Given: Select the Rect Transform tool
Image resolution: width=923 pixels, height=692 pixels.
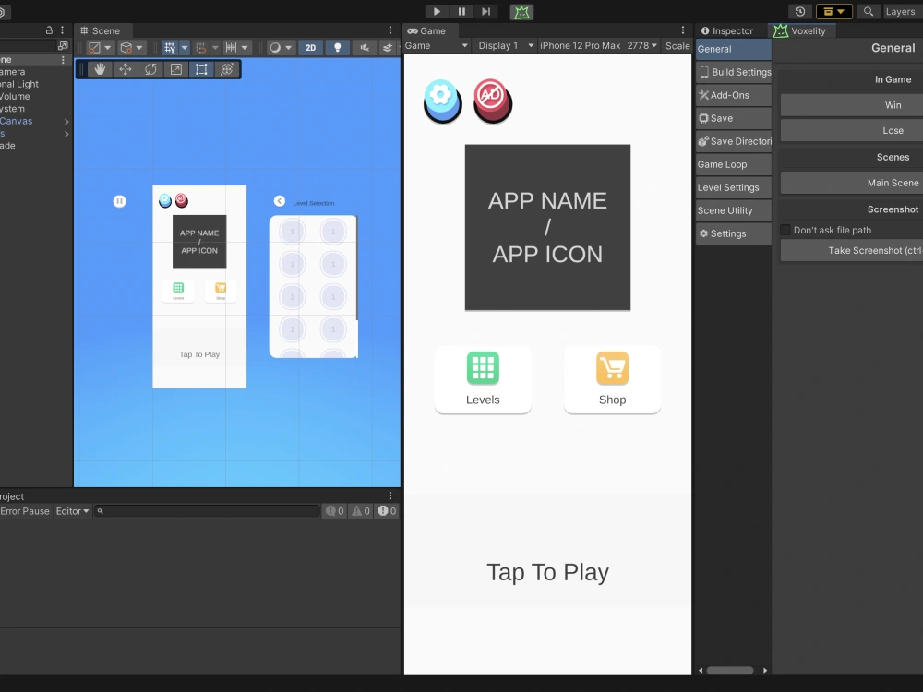Looking at the screenshot, I should click(201, 68).
